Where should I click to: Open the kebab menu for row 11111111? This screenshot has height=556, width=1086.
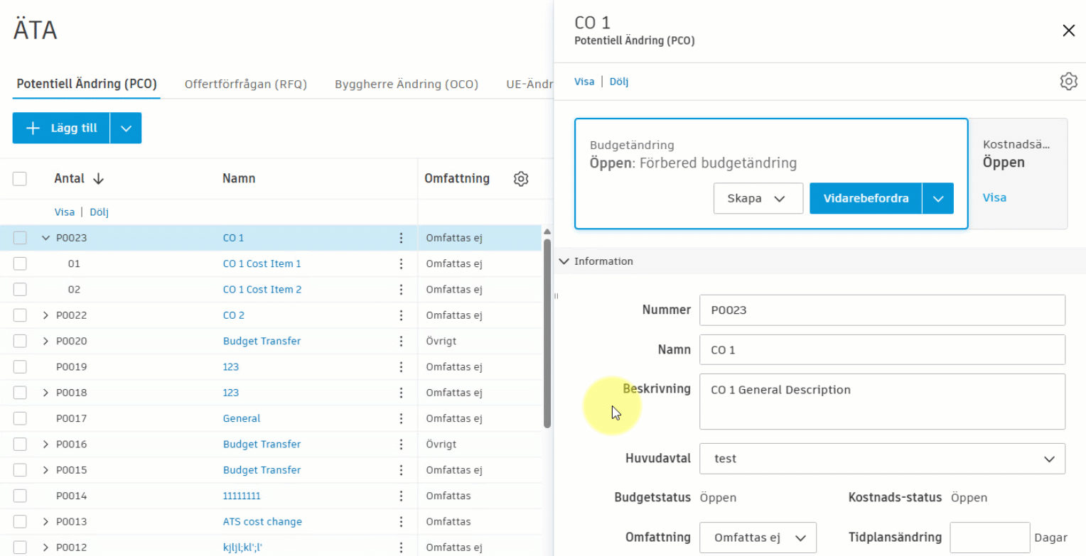(402, 496)
